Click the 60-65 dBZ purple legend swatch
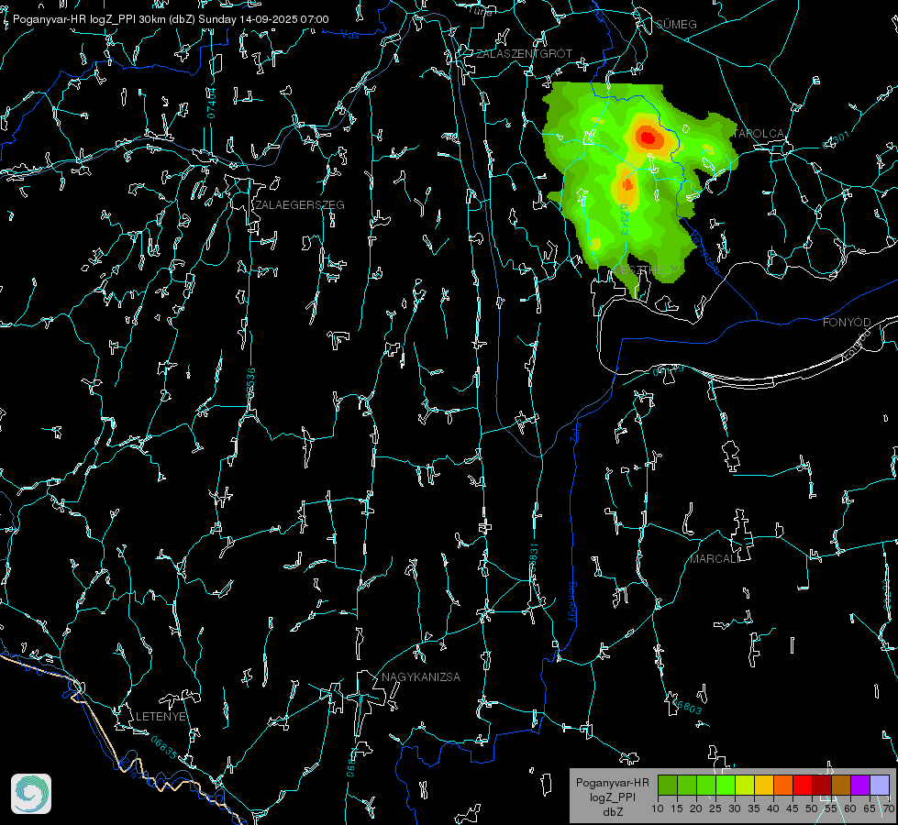 (860, 785)
